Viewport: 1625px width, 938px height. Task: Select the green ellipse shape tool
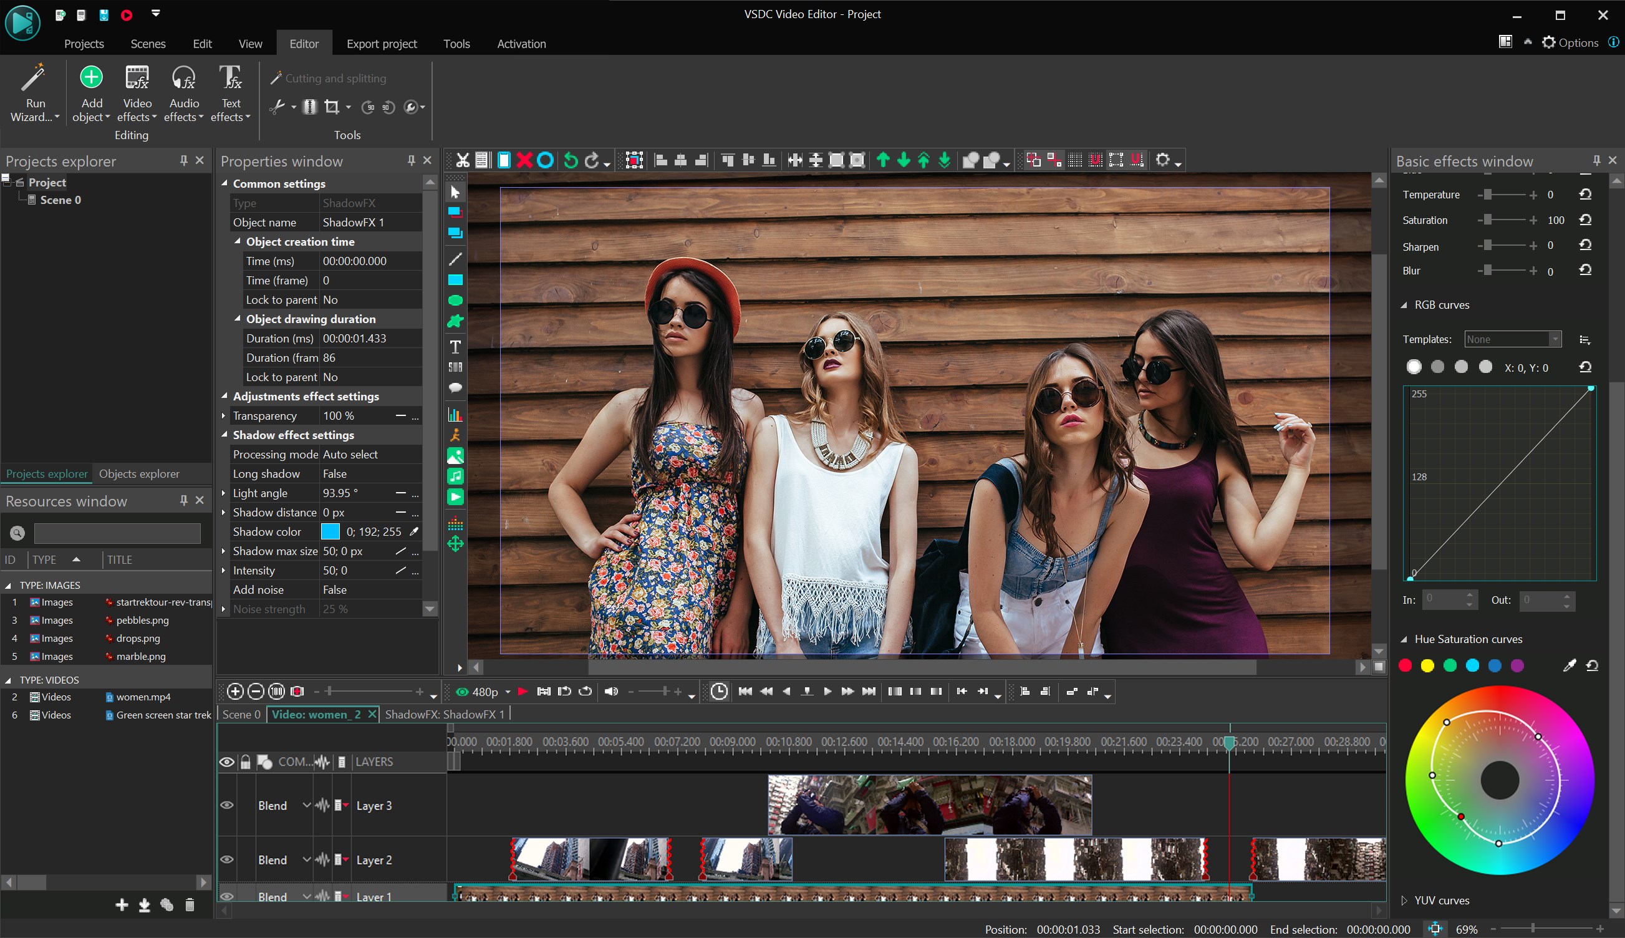(x=455, y=300)
